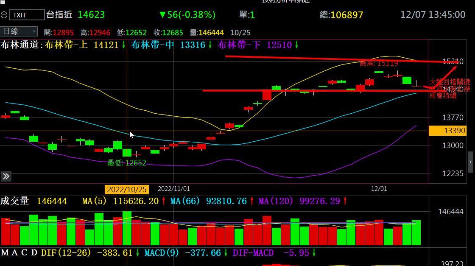Select the 布林帶-上 upper band label
Screen dimensions: 475x266
tap(66, 45)
